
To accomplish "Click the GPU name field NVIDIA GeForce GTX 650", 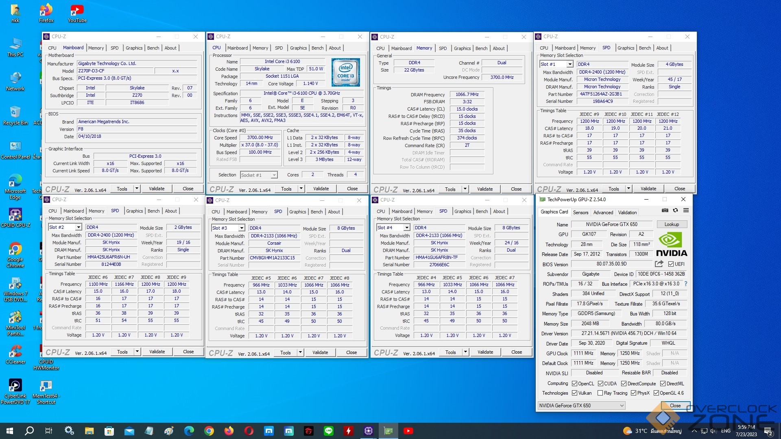I will tap(612, 224).
